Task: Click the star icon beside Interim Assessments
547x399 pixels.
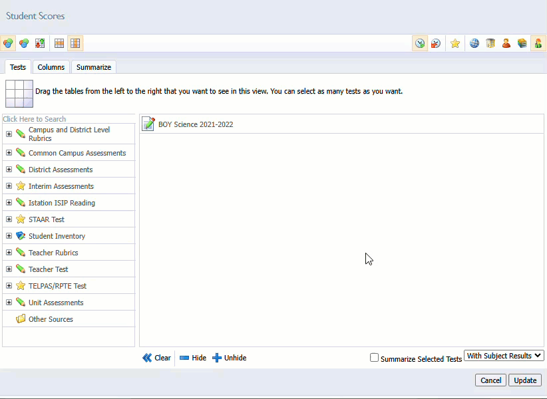Action: click(x=21, y=186)
